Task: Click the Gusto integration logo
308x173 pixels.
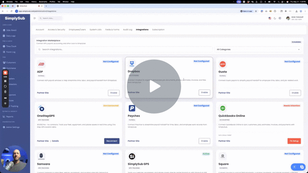Action: (x=222, y=64)
